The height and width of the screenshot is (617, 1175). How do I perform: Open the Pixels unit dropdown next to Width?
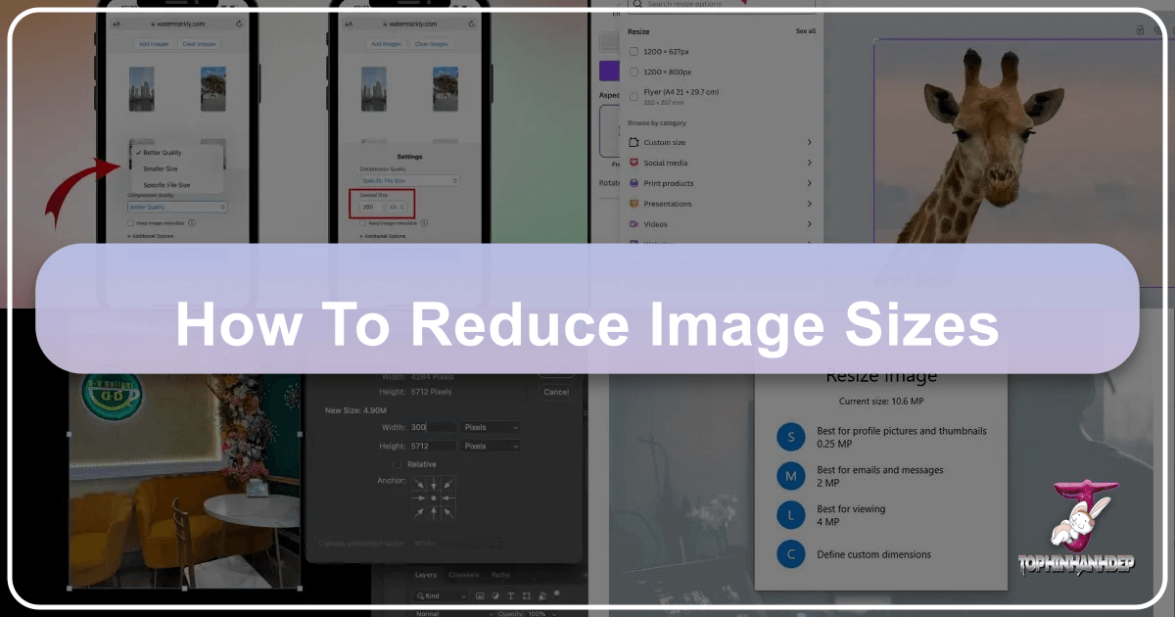click(x=490, y=427)
